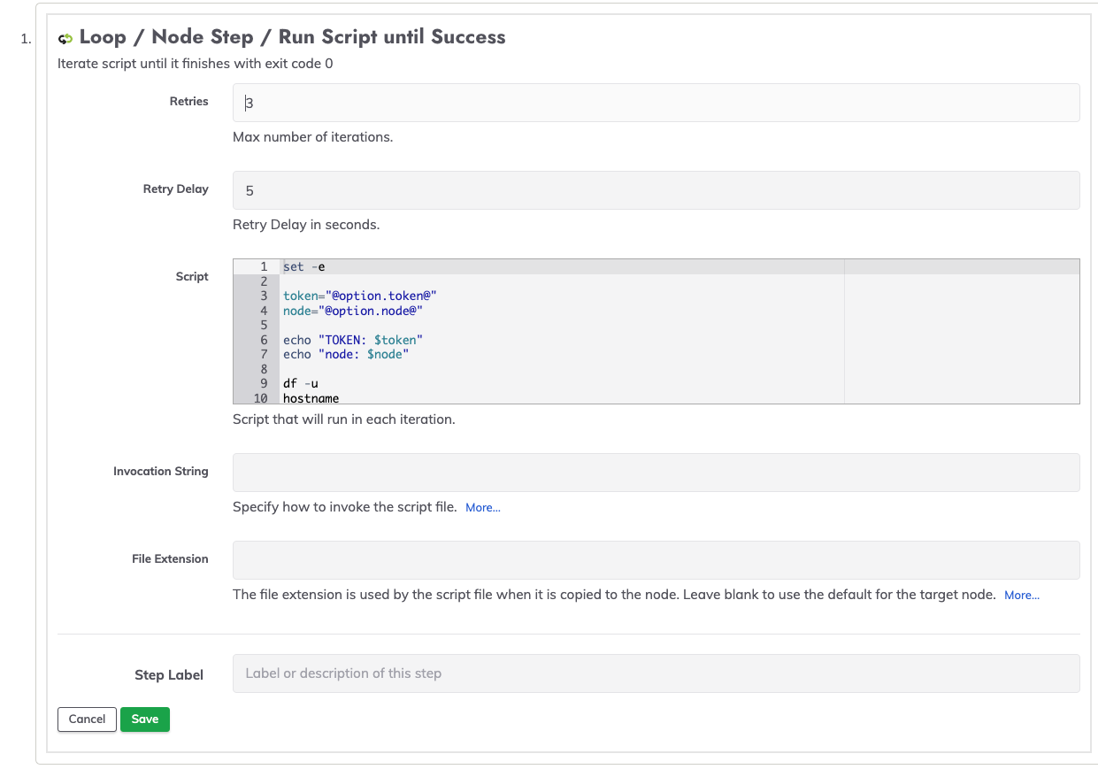Click the Invocation String input field
This screenshot has width=1098, height=777.
point(656,473)
